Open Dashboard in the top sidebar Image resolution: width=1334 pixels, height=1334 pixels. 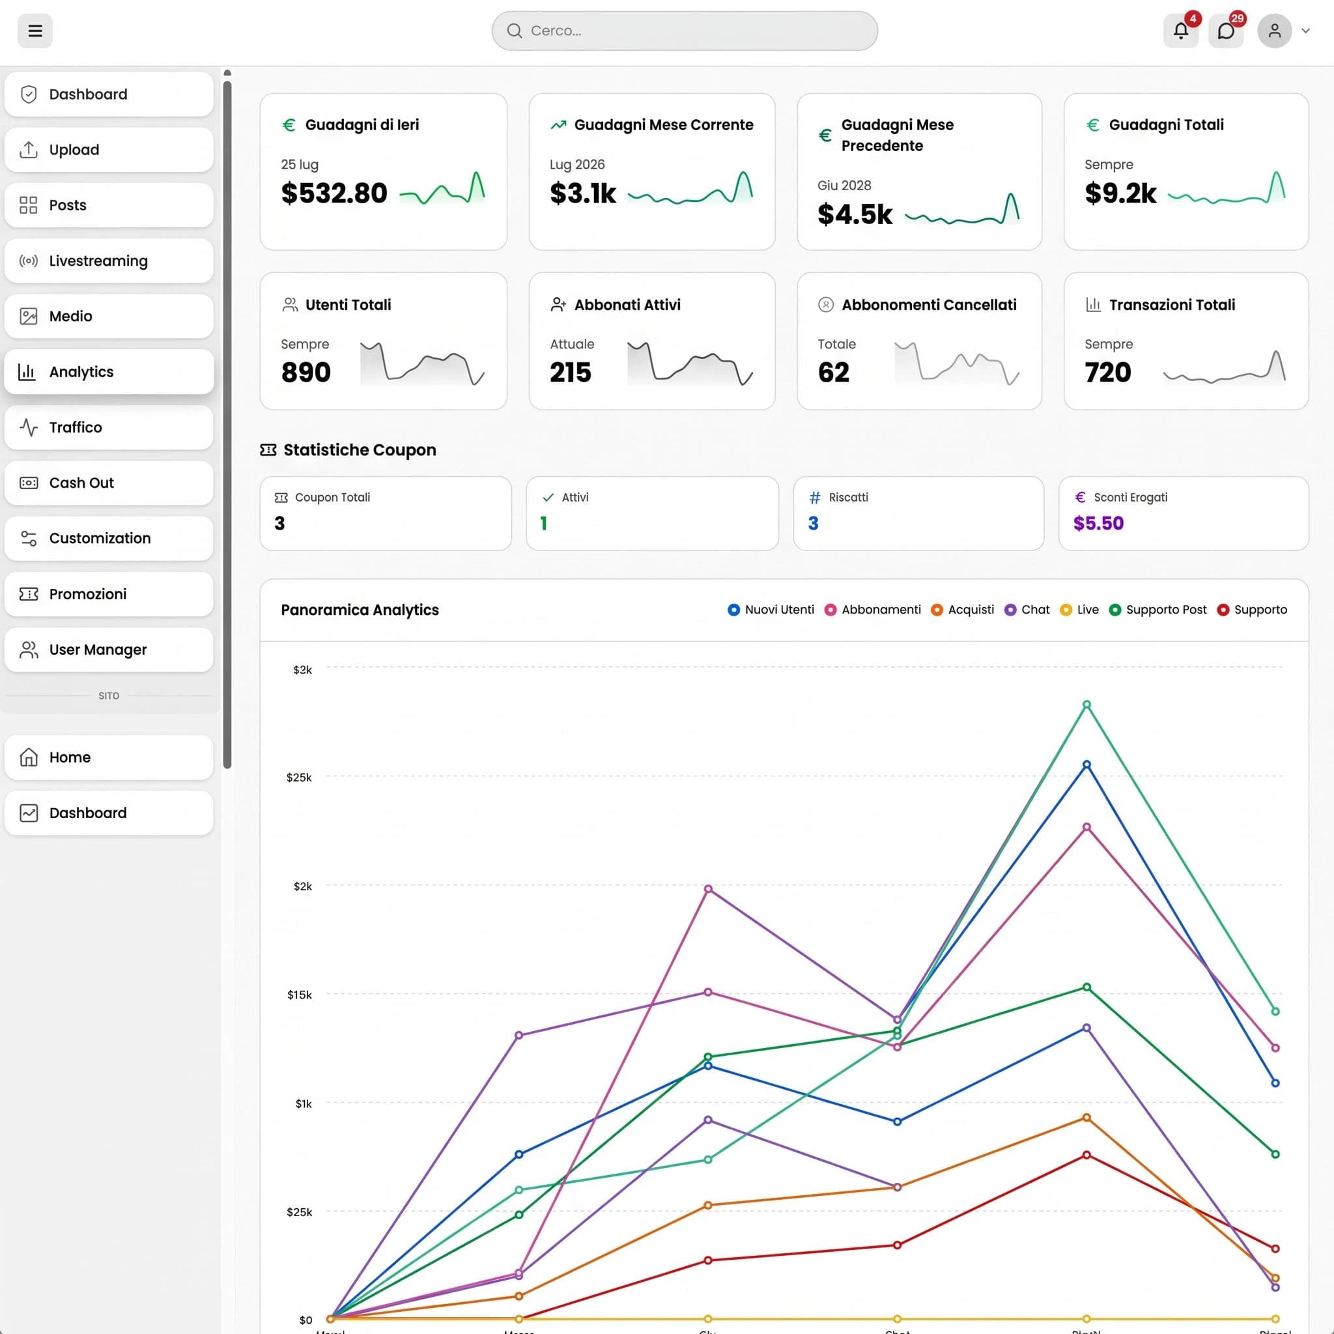tap(108, 94)
